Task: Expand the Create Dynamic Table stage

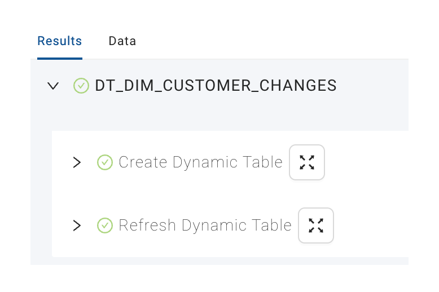Action: click(77, 162)
